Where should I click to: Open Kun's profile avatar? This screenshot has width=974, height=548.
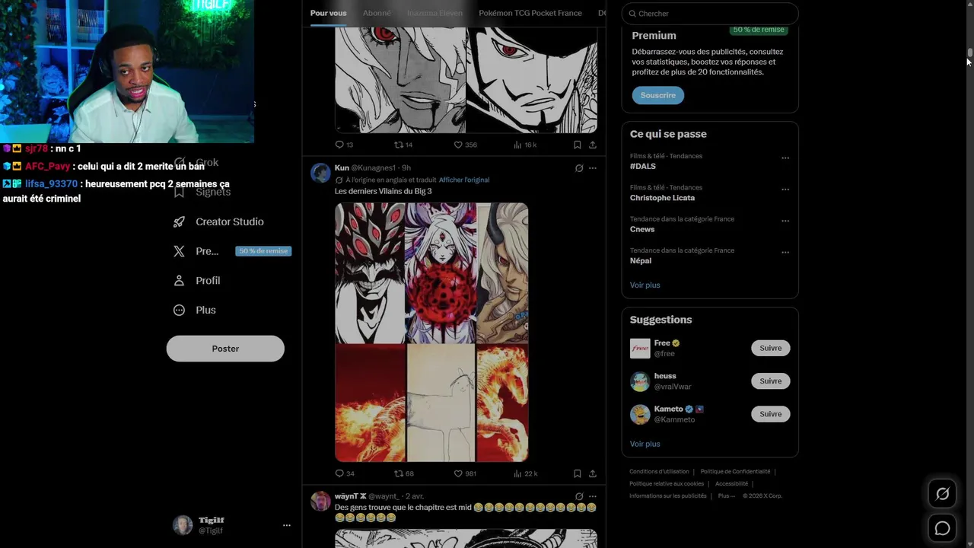pos(320,173)
